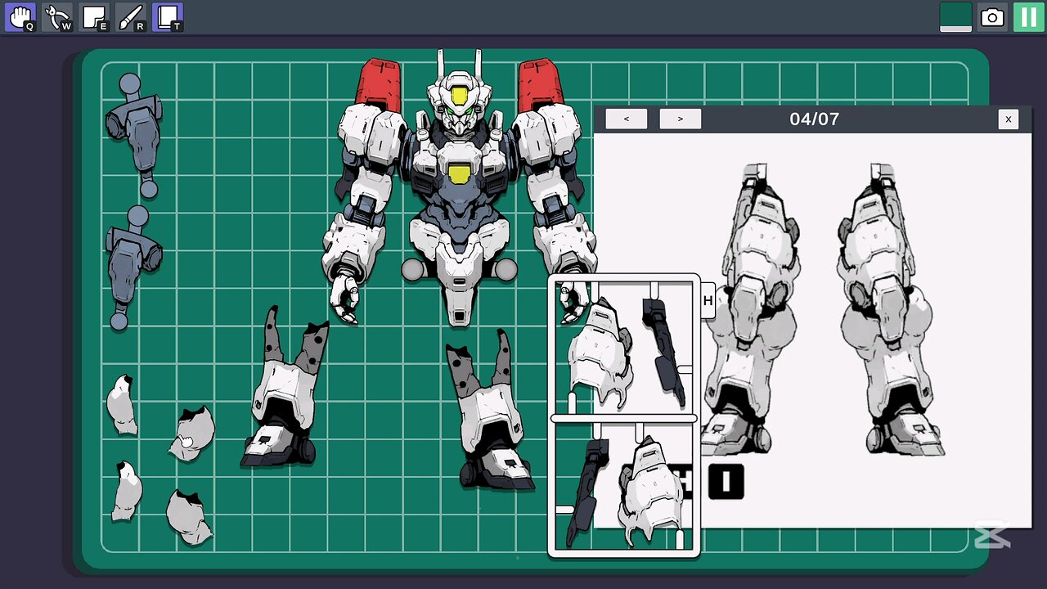Click the left red shoulder armor

point(378,83)
